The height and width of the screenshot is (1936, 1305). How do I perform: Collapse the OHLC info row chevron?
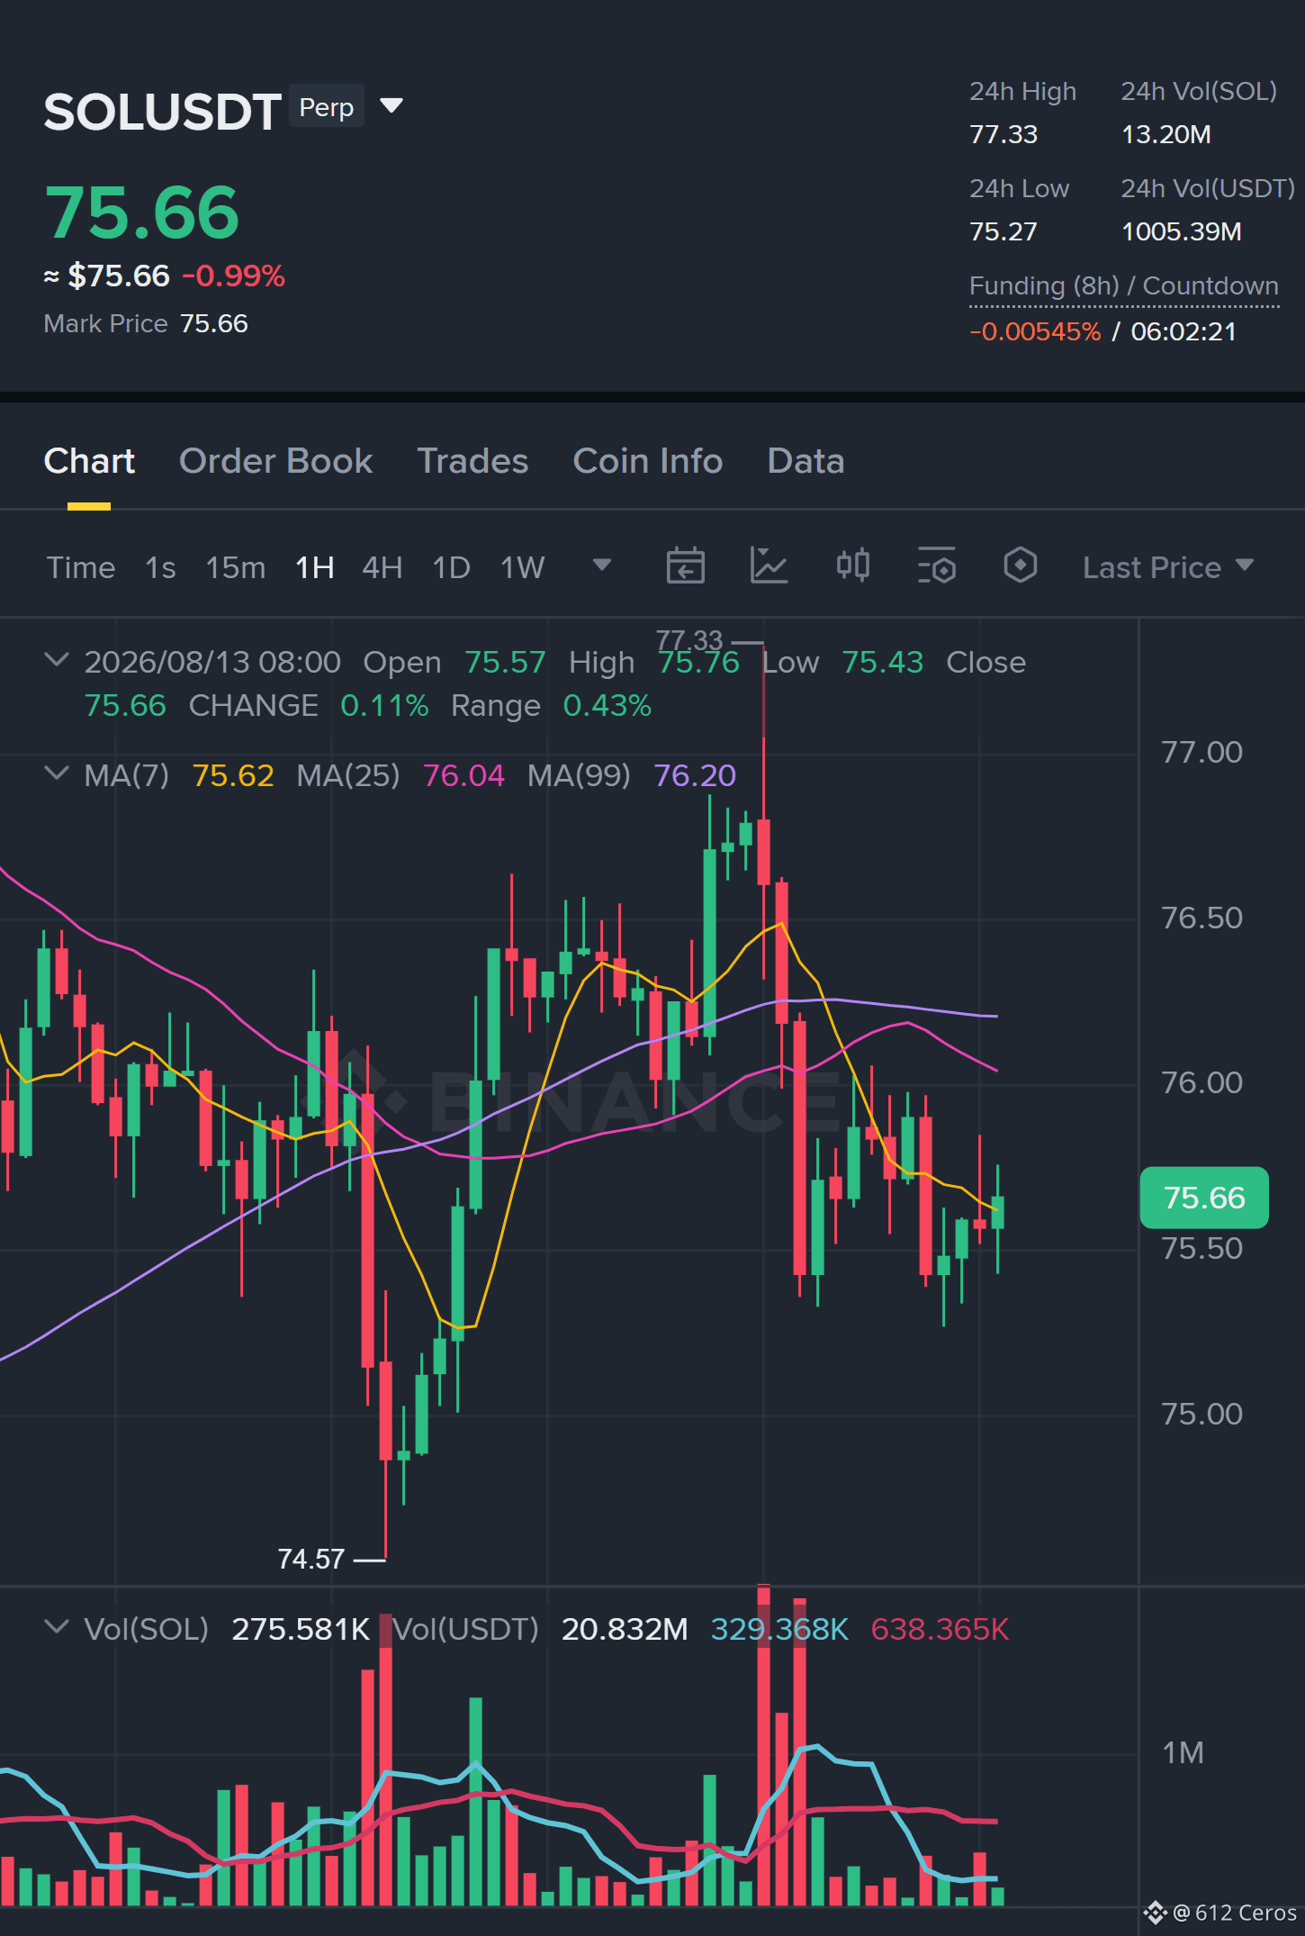click(57, 660)
